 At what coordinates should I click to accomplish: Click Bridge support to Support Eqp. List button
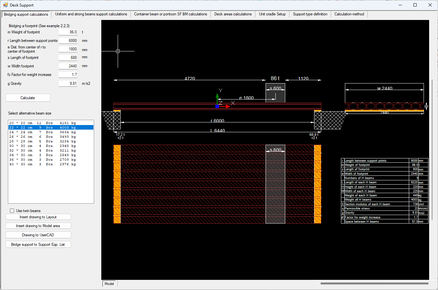(38, 245)
